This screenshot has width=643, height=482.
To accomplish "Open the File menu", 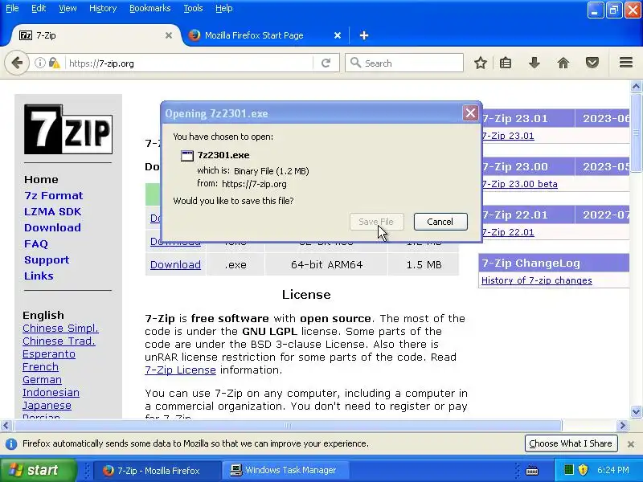I will [12, 8].
